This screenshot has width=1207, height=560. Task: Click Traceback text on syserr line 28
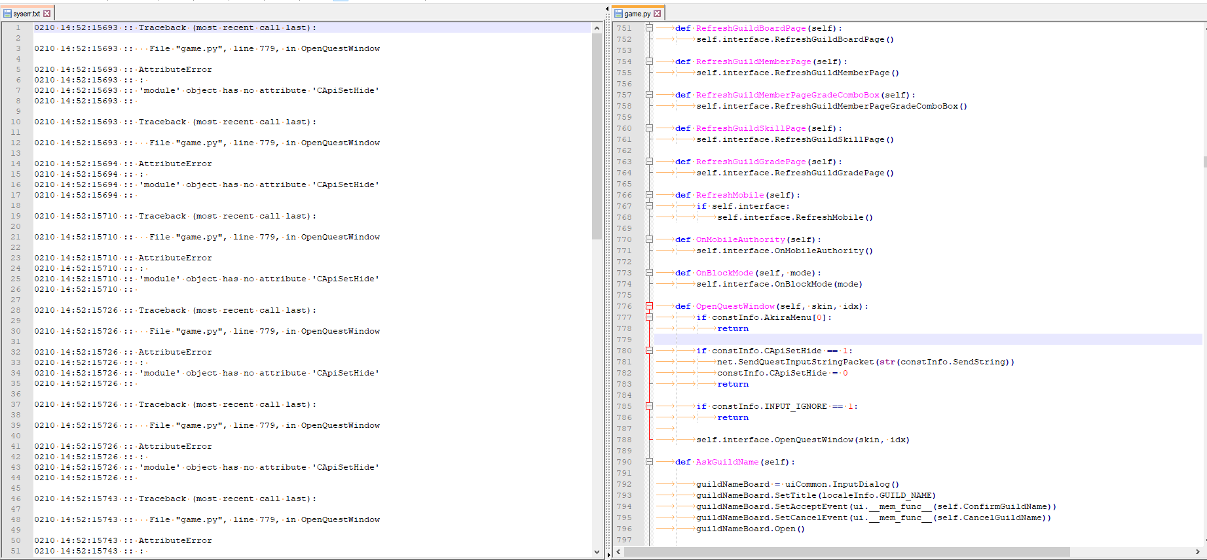pos(228,310)
